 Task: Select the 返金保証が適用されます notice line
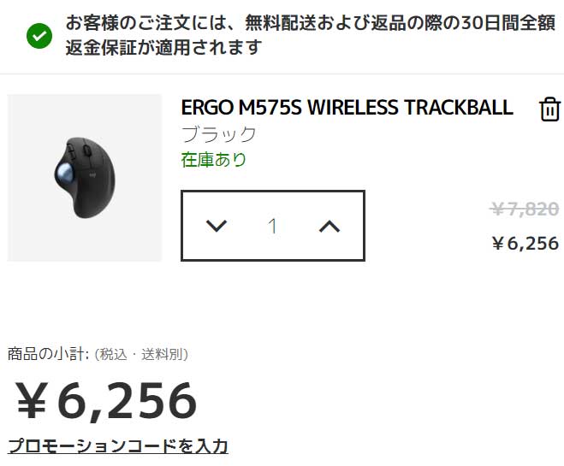[x=163, y=47]
